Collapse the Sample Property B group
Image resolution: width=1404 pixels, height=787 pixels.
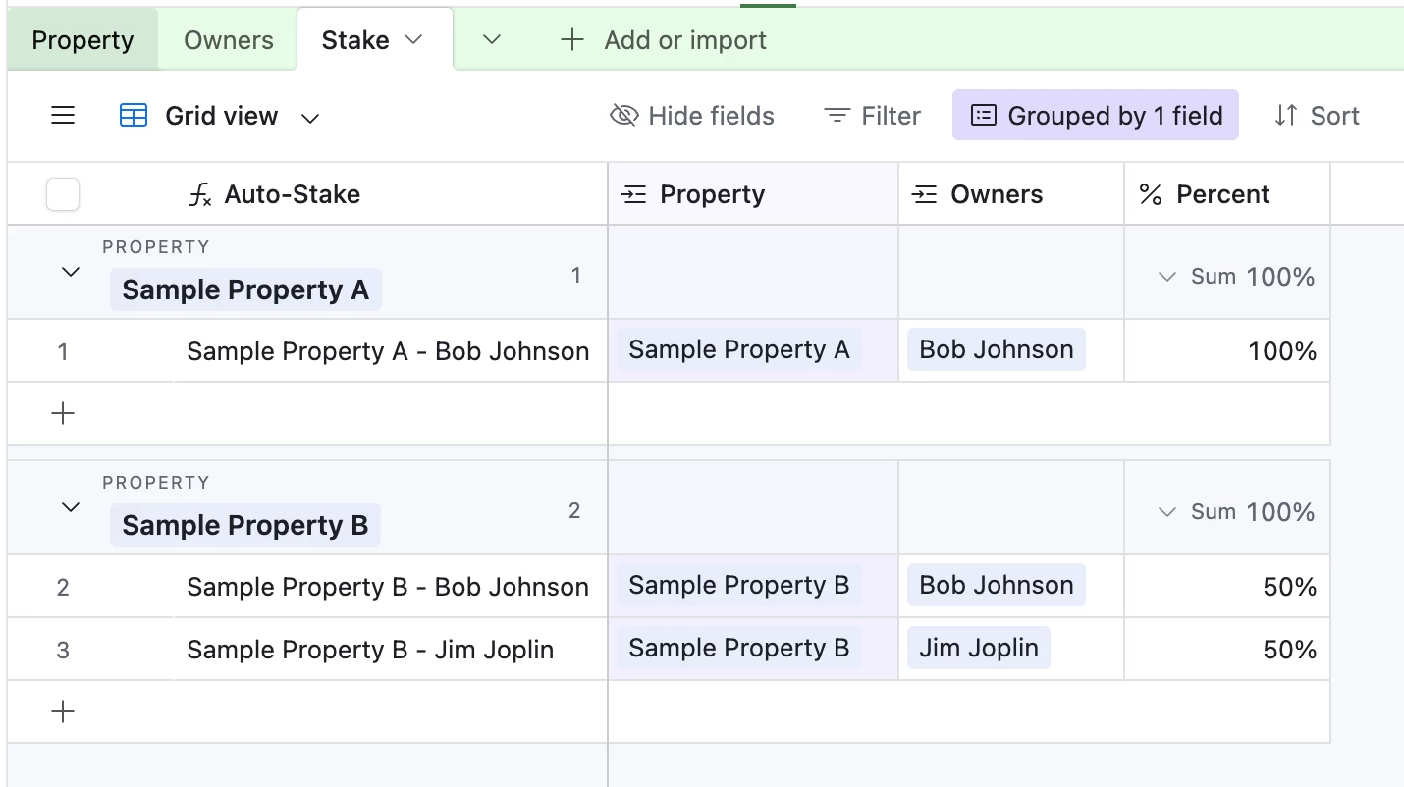click(71, 507)
